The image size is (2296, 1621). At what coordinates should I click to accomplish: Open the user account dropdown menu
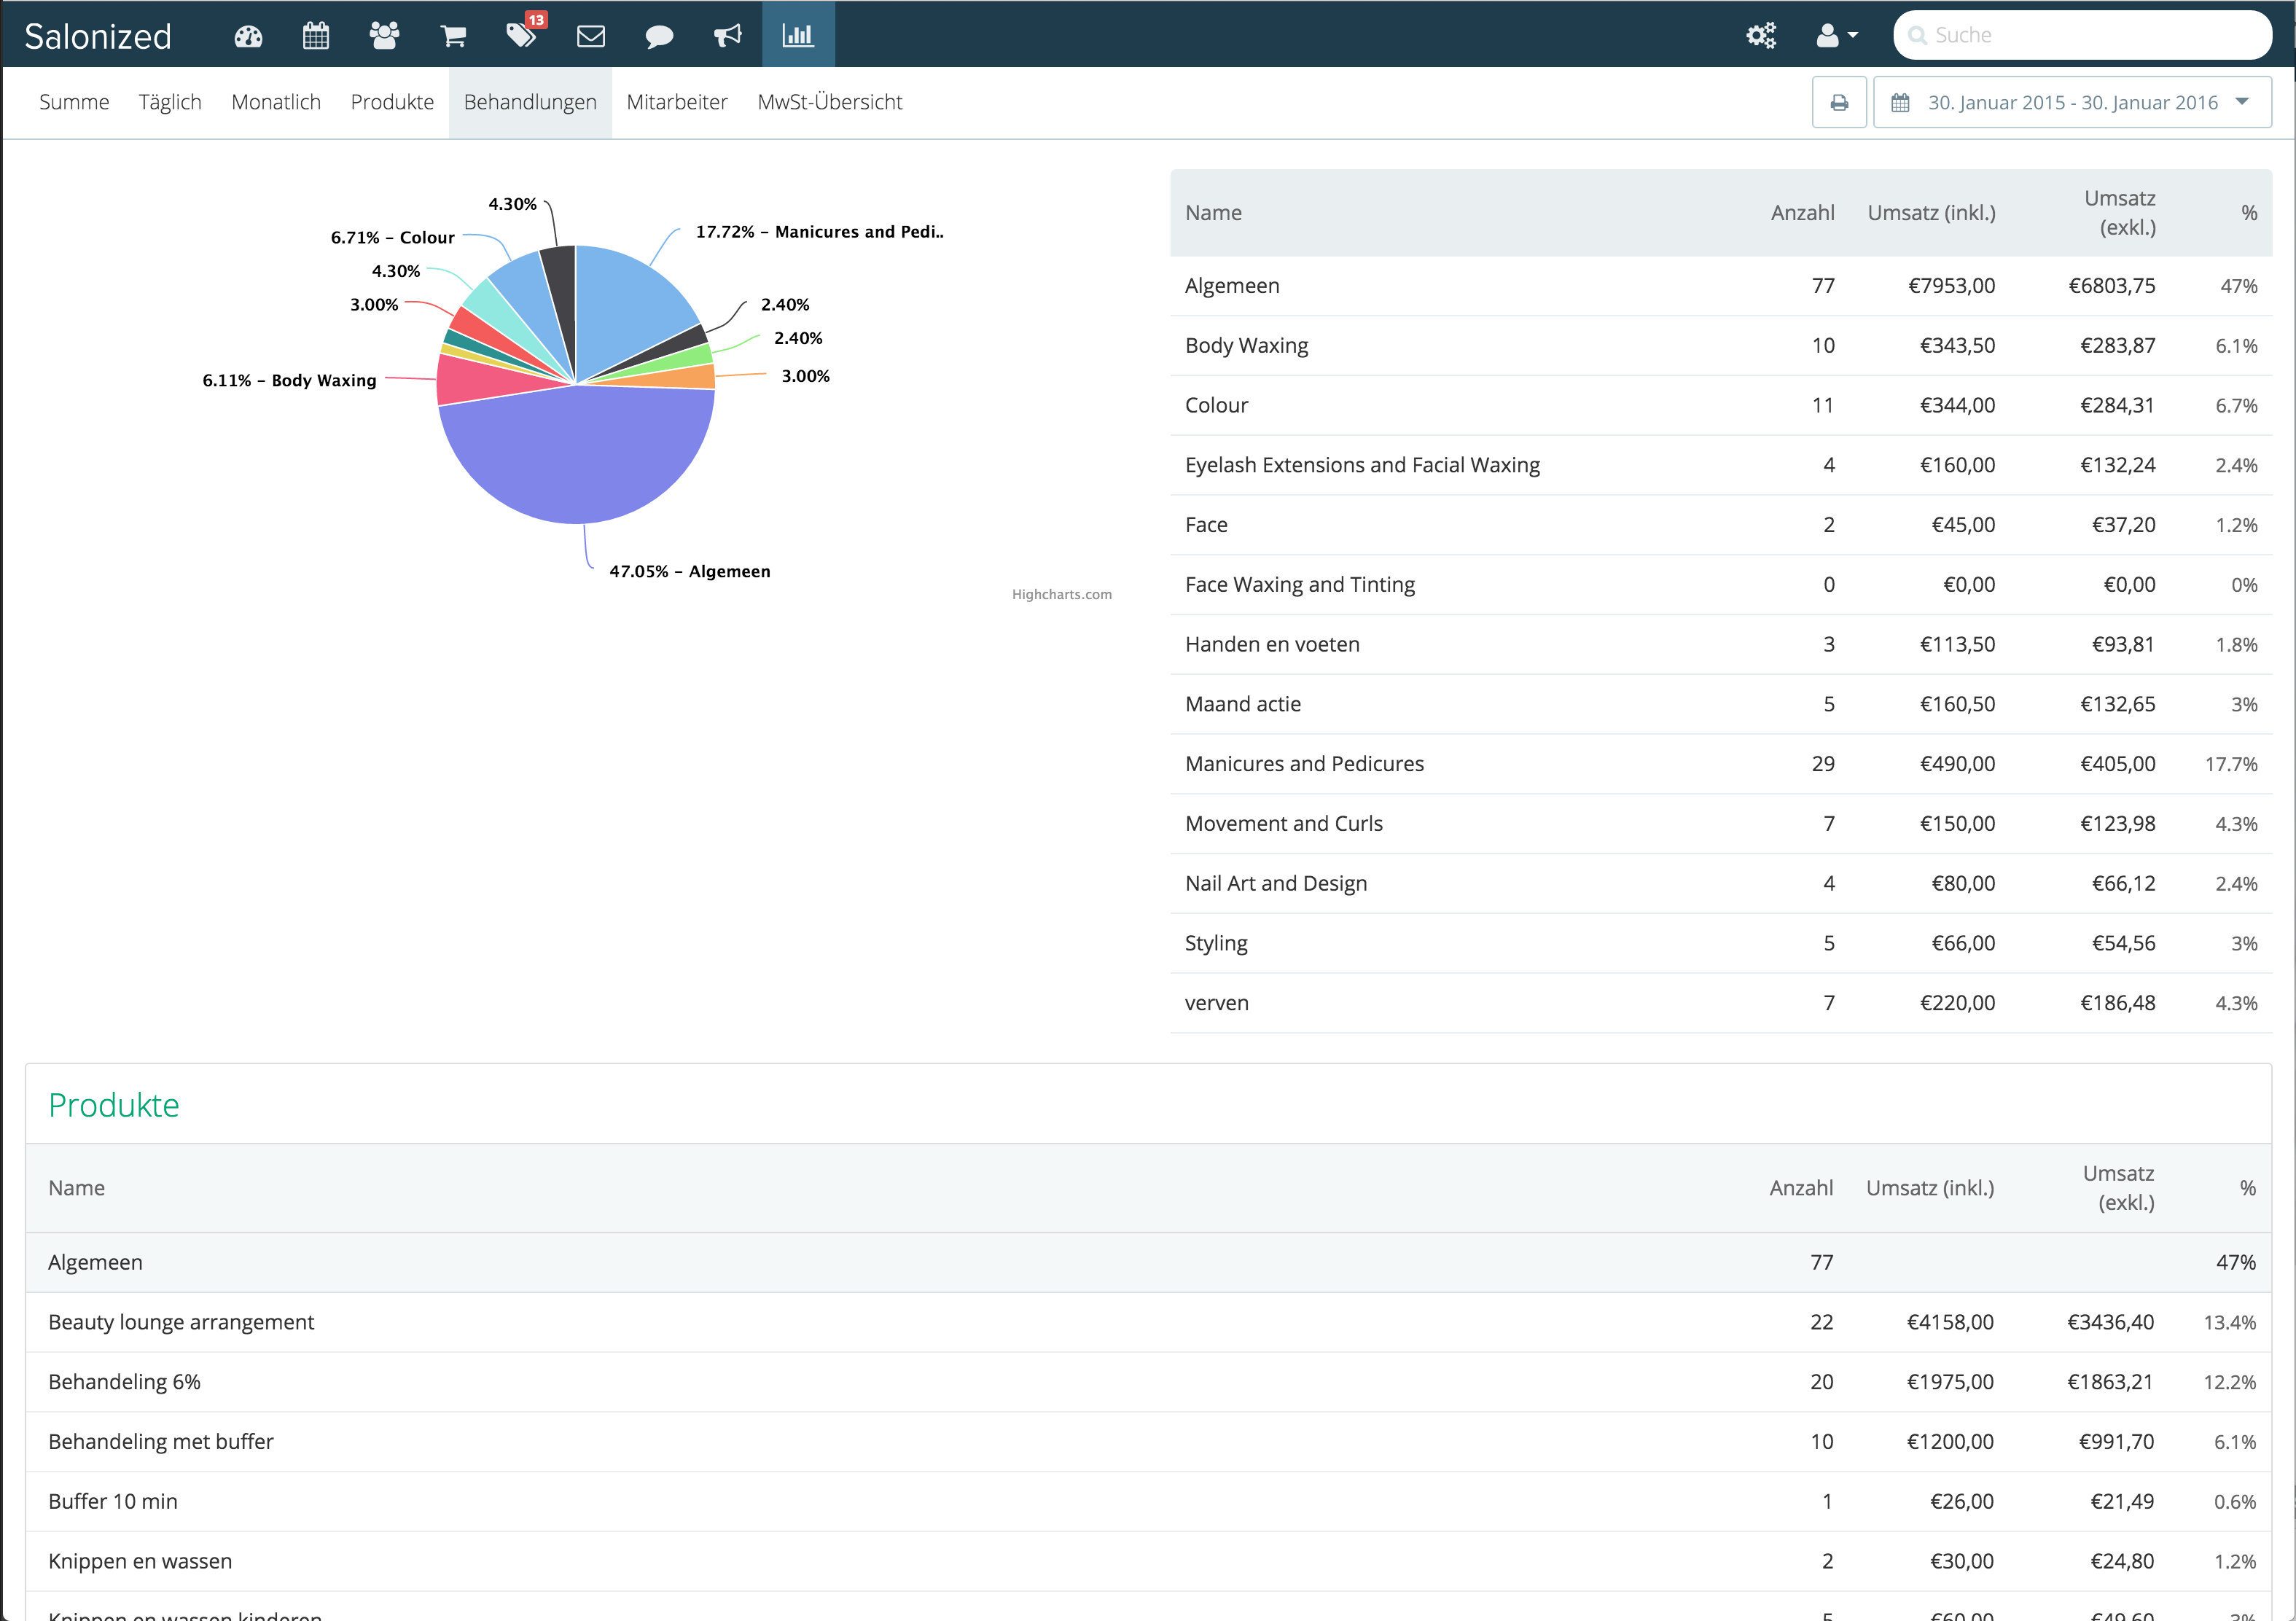click(1833, 35)
